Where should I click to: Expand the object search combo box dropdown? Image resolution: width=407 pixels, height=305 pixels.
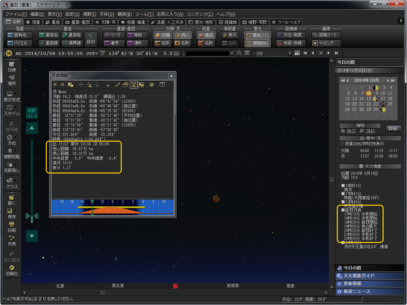coord(232,54)
